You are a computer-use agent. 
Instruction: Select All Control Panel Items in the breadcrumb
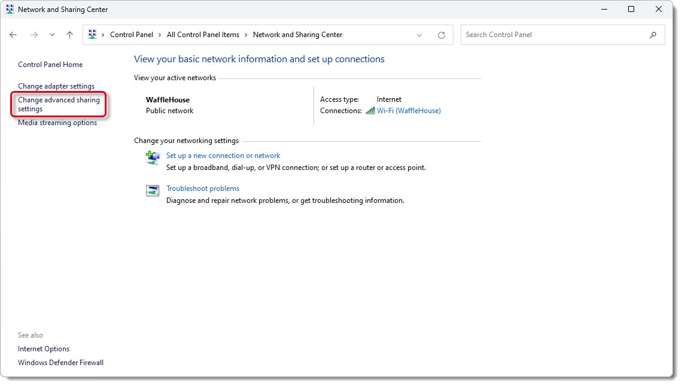coord(203,35)
